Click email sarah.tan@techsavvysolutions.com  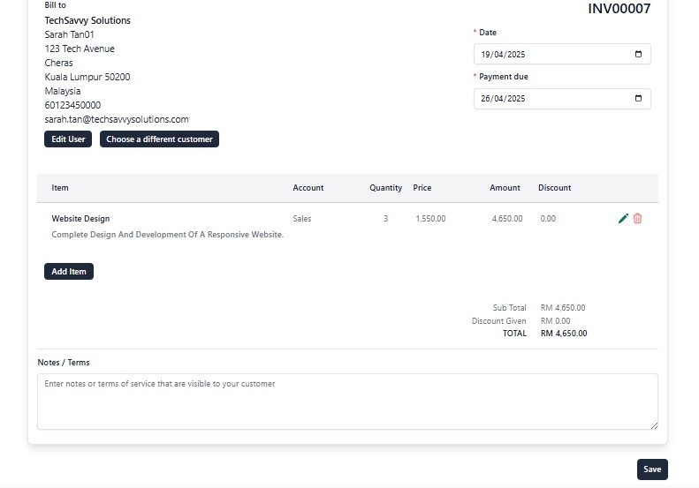coord(117,119)
